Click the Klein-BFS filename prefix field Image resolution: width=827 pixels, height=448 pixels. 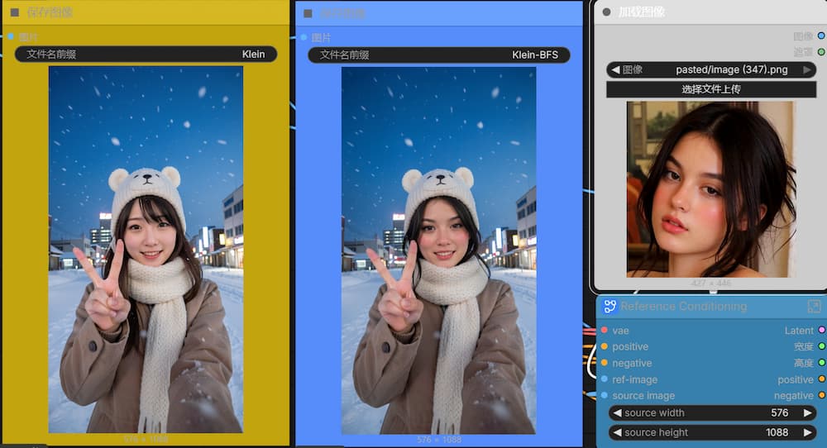(x=438, y=55)
